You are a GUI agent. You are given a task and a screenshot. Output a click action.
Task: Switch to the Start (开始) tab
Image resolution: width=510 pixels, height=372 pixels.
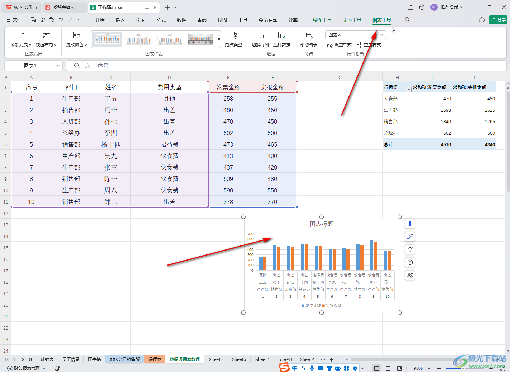pos(100,20)
